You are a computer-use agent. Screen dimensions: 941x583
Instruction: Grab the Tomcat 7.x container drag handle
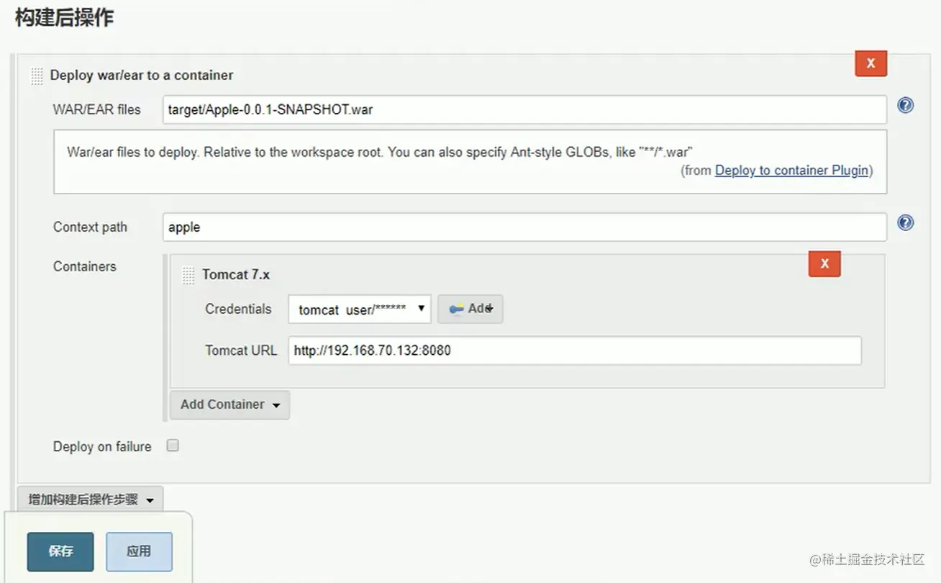(188, 275)
